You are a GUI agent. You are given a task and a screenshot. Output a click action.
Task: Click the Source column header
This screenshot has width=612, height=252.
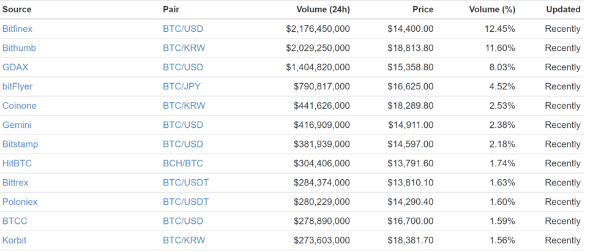[x=17, y=9]
